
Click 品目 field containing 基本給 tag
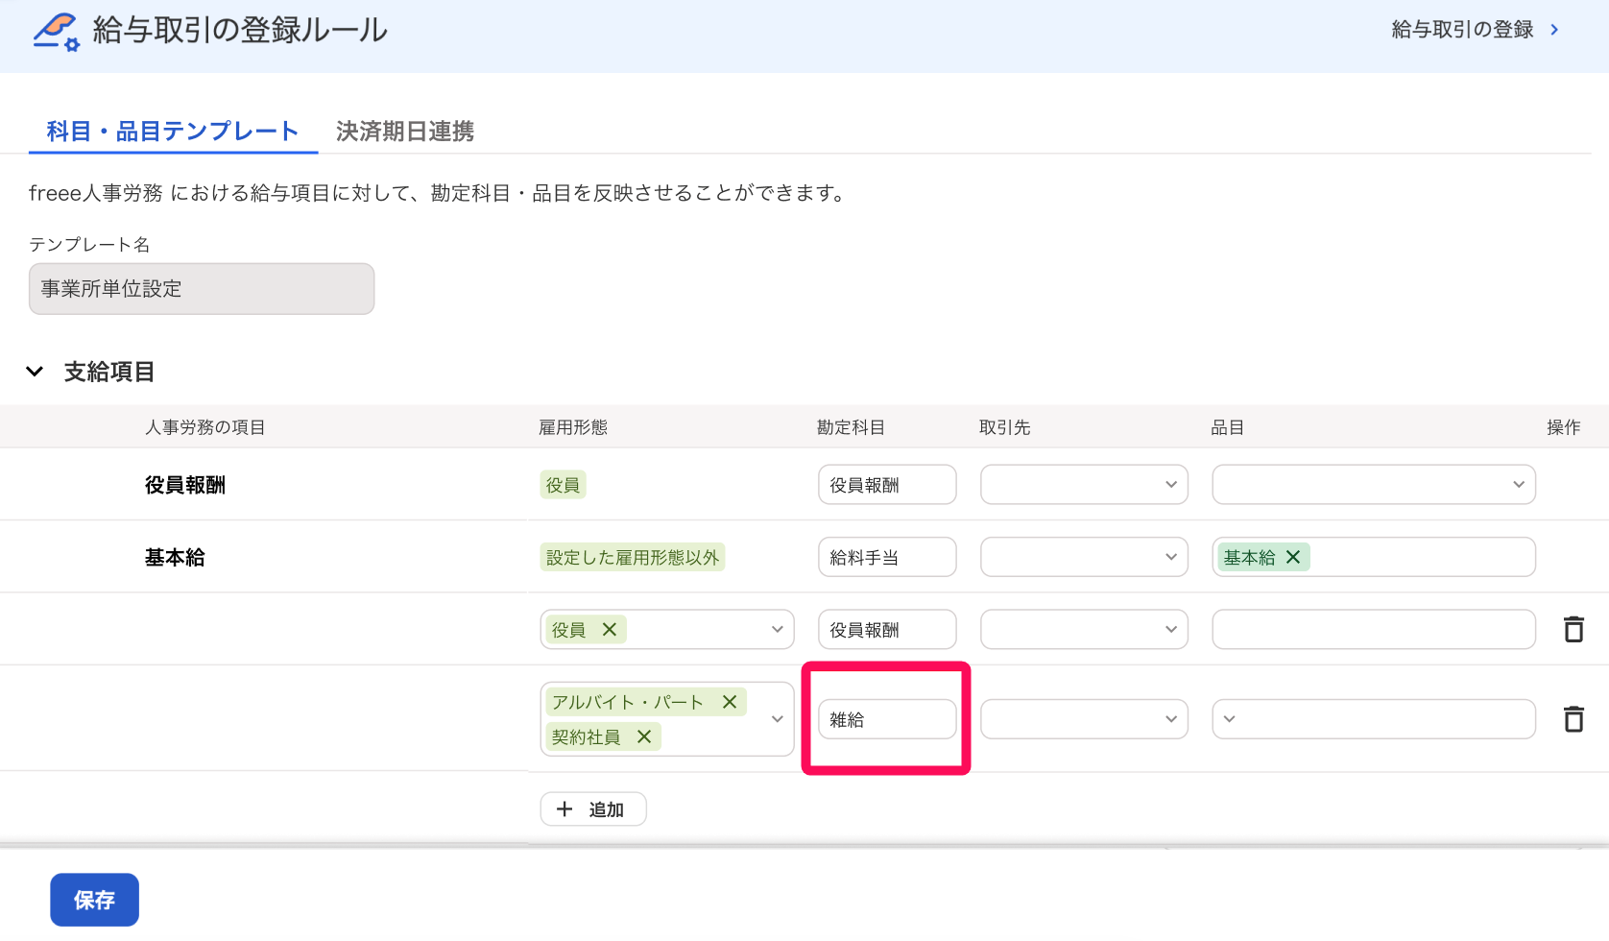click(x=1374, y=557)
